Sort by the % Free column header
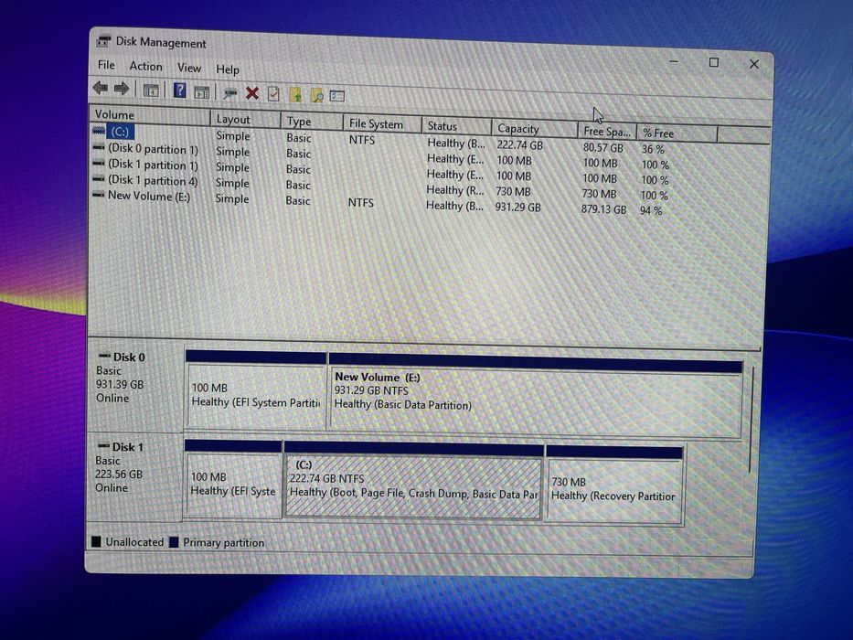Viewport: 853px width, 640px height. pyautogui.click(x=677, y=133)
